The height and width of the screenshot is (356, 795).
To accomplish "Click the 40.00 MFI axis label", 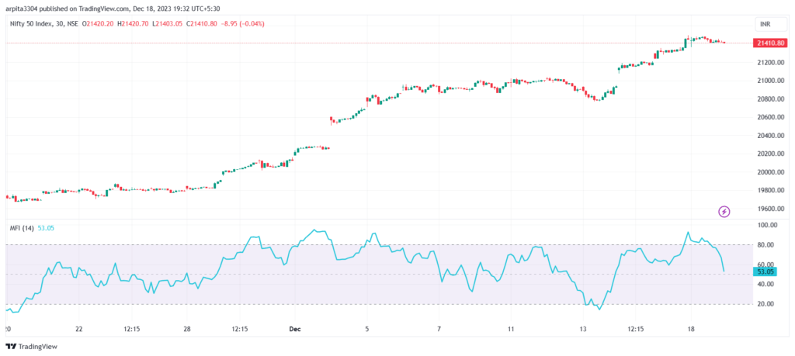I will (x=766, y=284).
